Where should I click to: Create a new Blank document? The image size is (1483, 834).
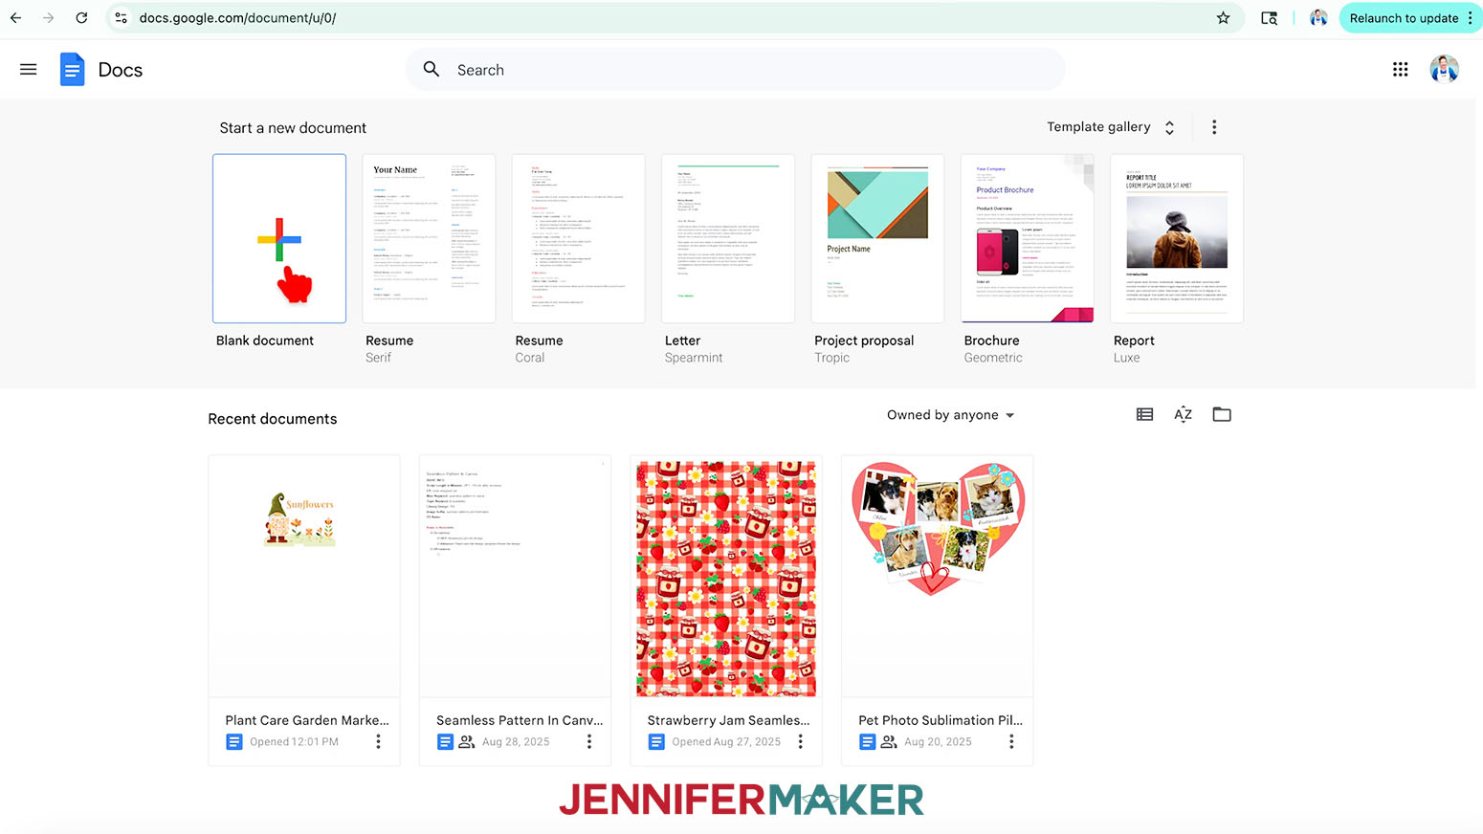point(279,238)
